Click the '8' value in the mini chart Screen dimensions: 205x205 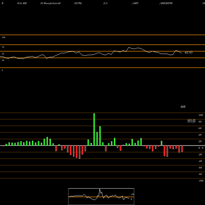[x=131, y=199]
